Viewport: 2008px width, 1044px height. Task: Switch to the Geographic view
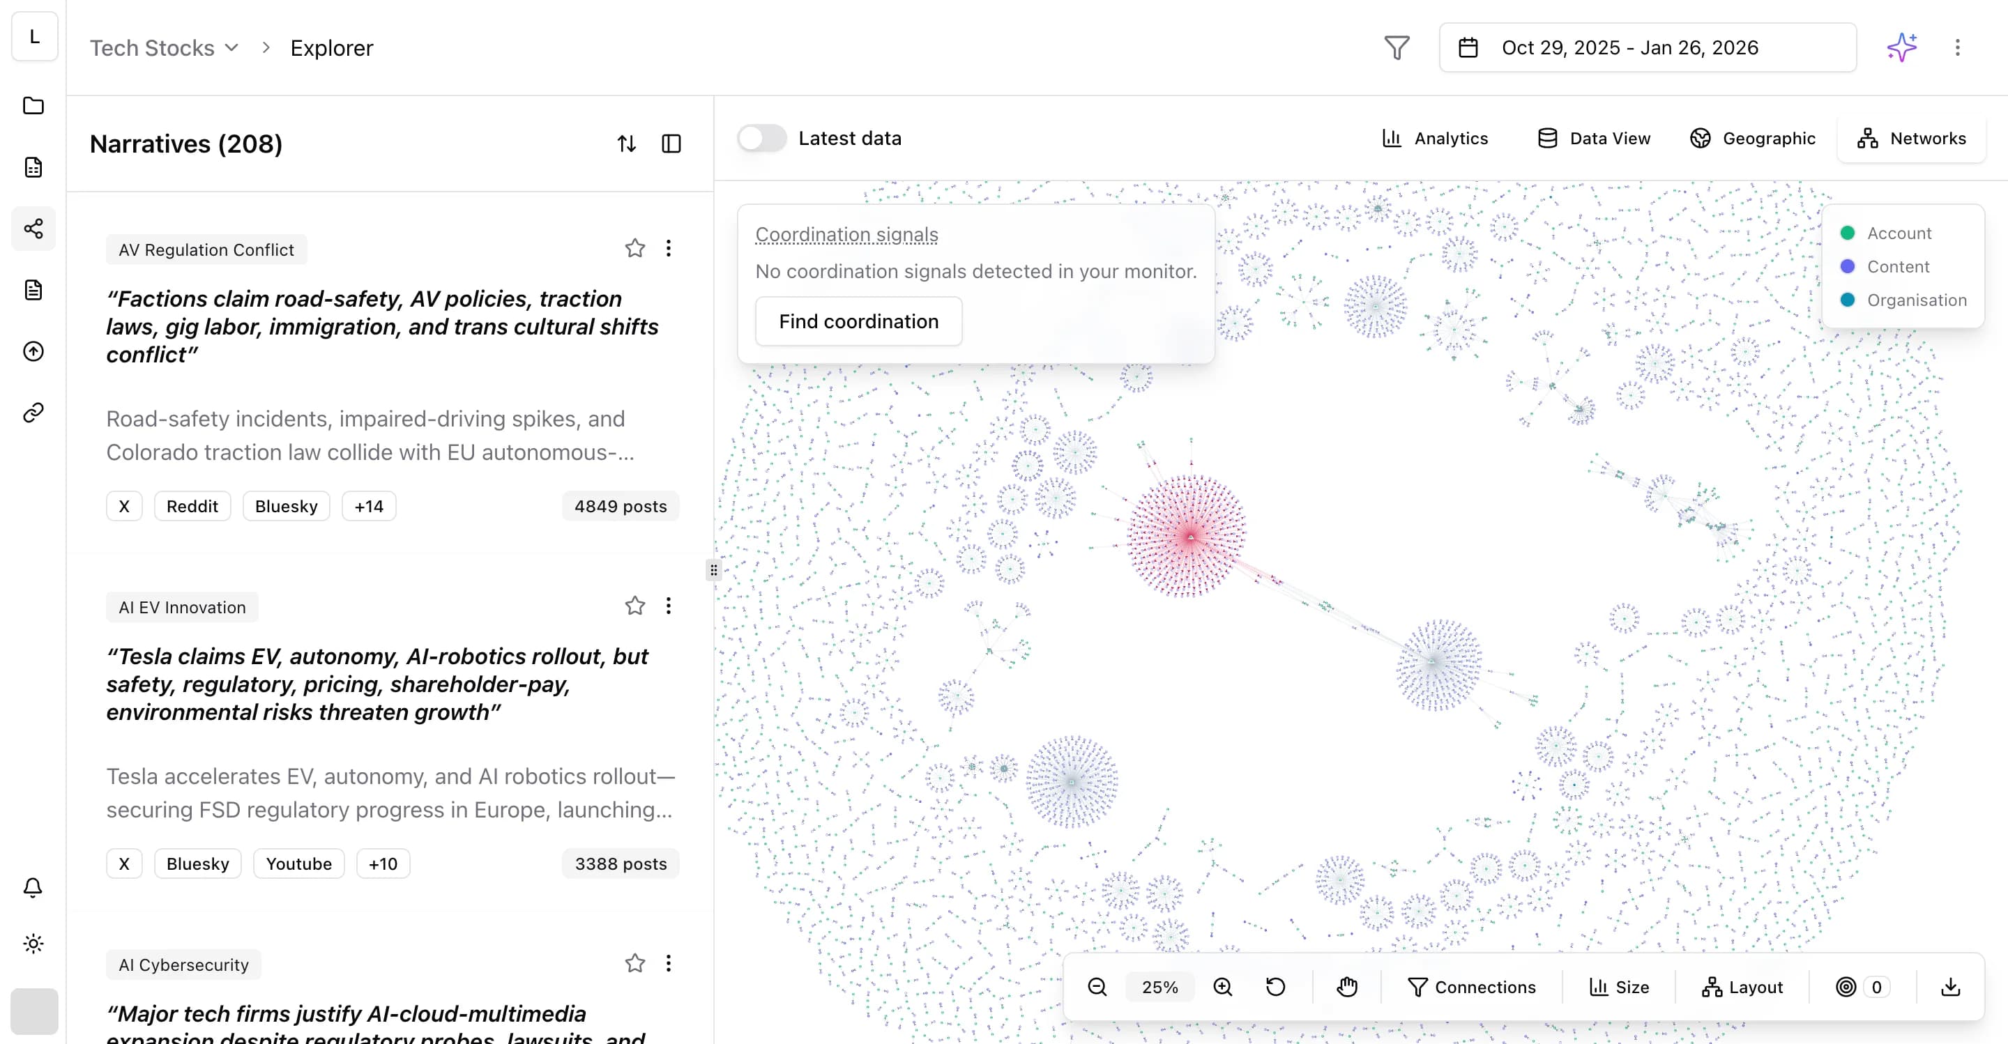coord(1752,138)
